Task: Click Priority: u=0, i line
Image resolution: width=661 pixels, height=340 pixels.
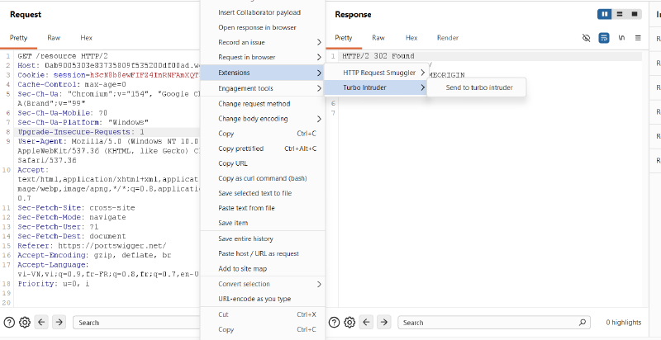Action: [x=54, y=284]
